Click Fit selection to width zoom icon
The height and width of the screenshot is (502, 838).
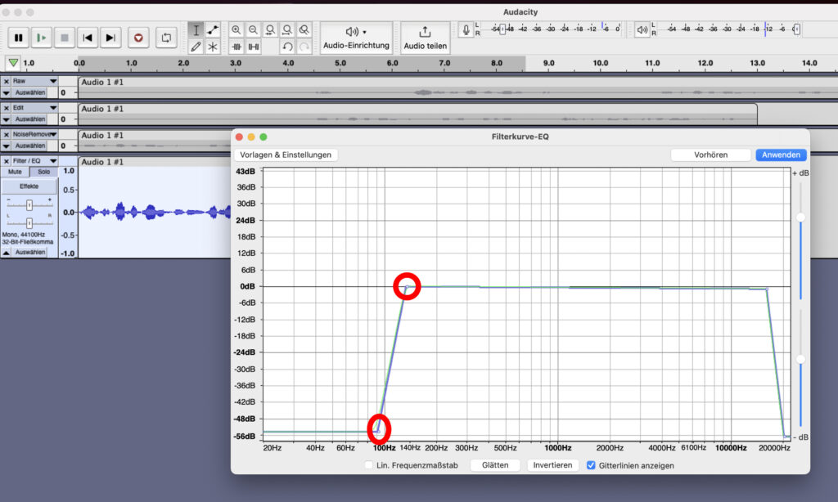click(x=270, y=30)
